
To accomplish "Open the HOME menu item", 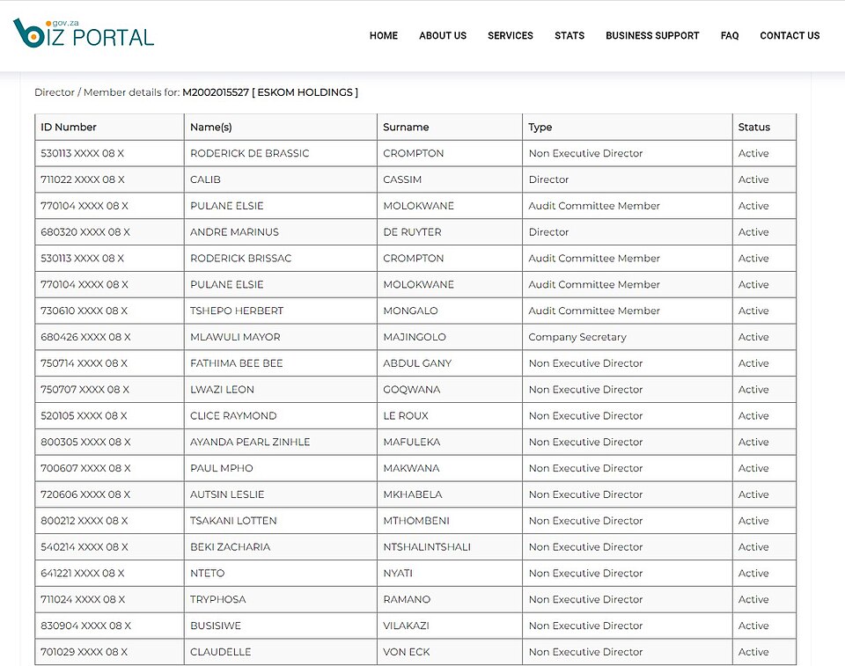I will click(x=383, y=36).
